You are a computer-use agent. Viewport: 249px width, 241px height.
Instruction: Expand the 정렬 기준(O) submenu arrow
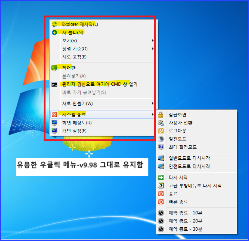tap(152, 49)
